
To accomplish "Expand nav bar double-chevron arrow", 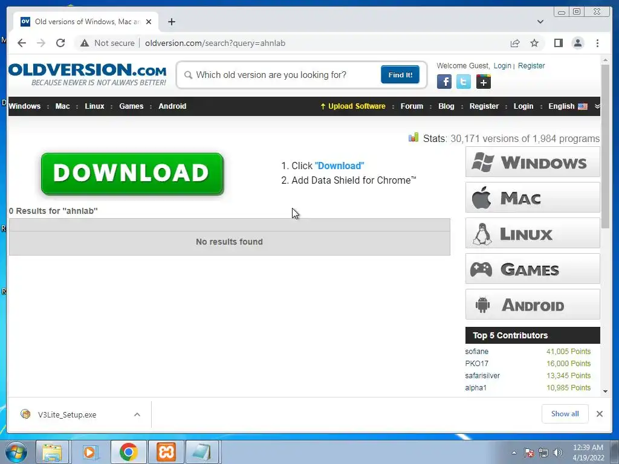I will (597, 106).
